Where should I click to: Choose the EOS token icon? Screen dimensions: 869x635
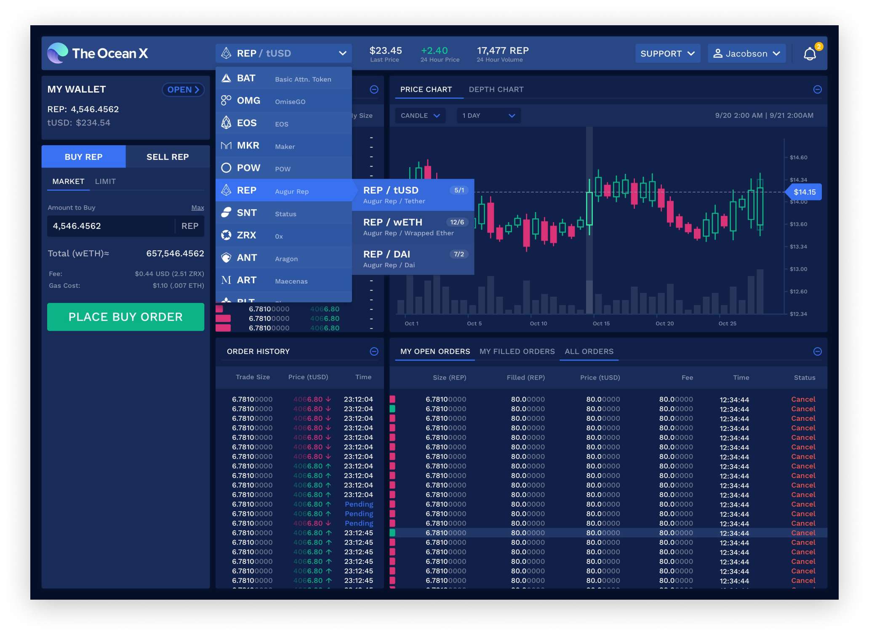tap(226, 123)
